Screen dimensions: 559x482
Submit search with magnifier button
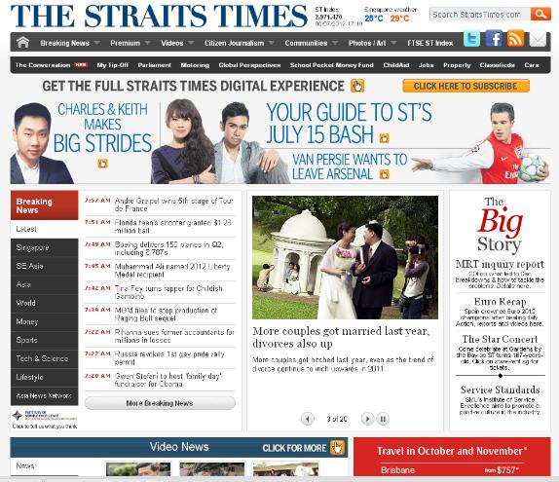click(x=540, y=15)
